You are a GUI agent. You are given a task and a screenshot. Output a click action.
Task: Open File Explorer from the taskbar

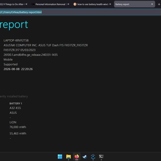click(69, 156)
